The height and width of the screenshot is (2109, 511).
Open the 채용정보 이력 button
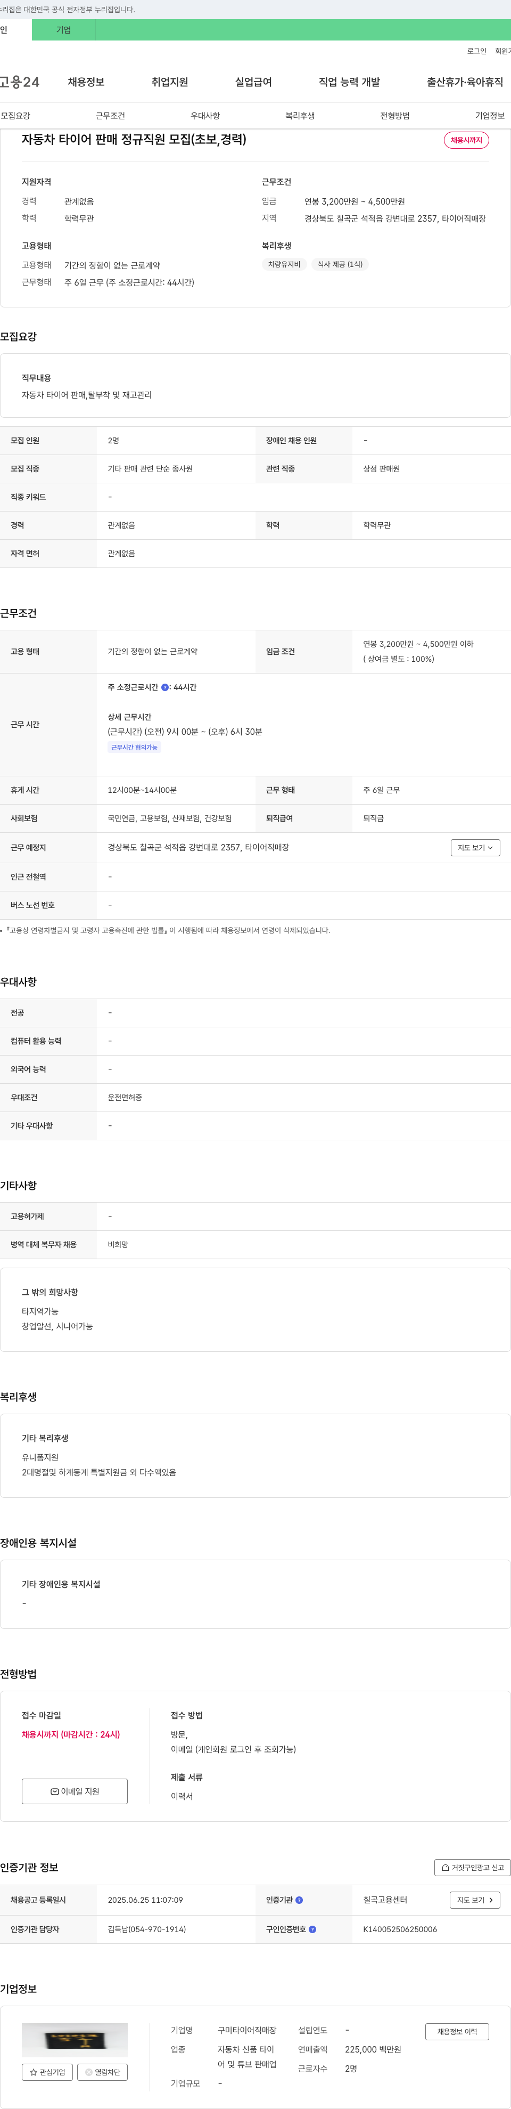(x=457, y=2031)
